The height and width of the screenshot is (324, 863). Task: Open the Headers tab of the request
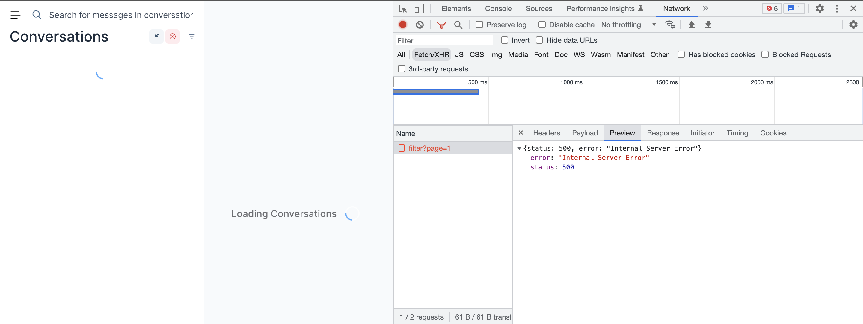pyautogui.click(x=546, y=133)
